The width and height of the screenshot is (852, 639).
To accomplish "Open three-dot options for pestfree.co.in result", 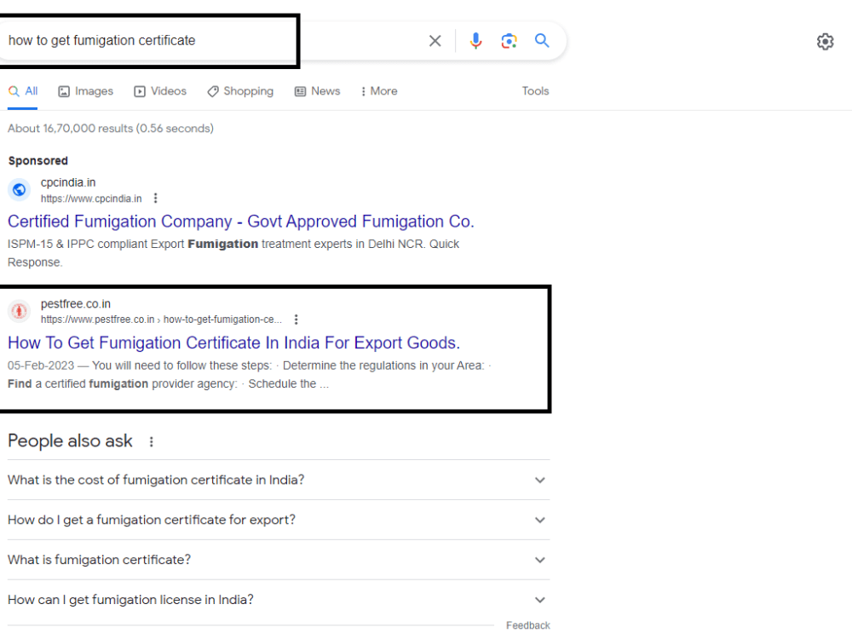I will (296, 319).
